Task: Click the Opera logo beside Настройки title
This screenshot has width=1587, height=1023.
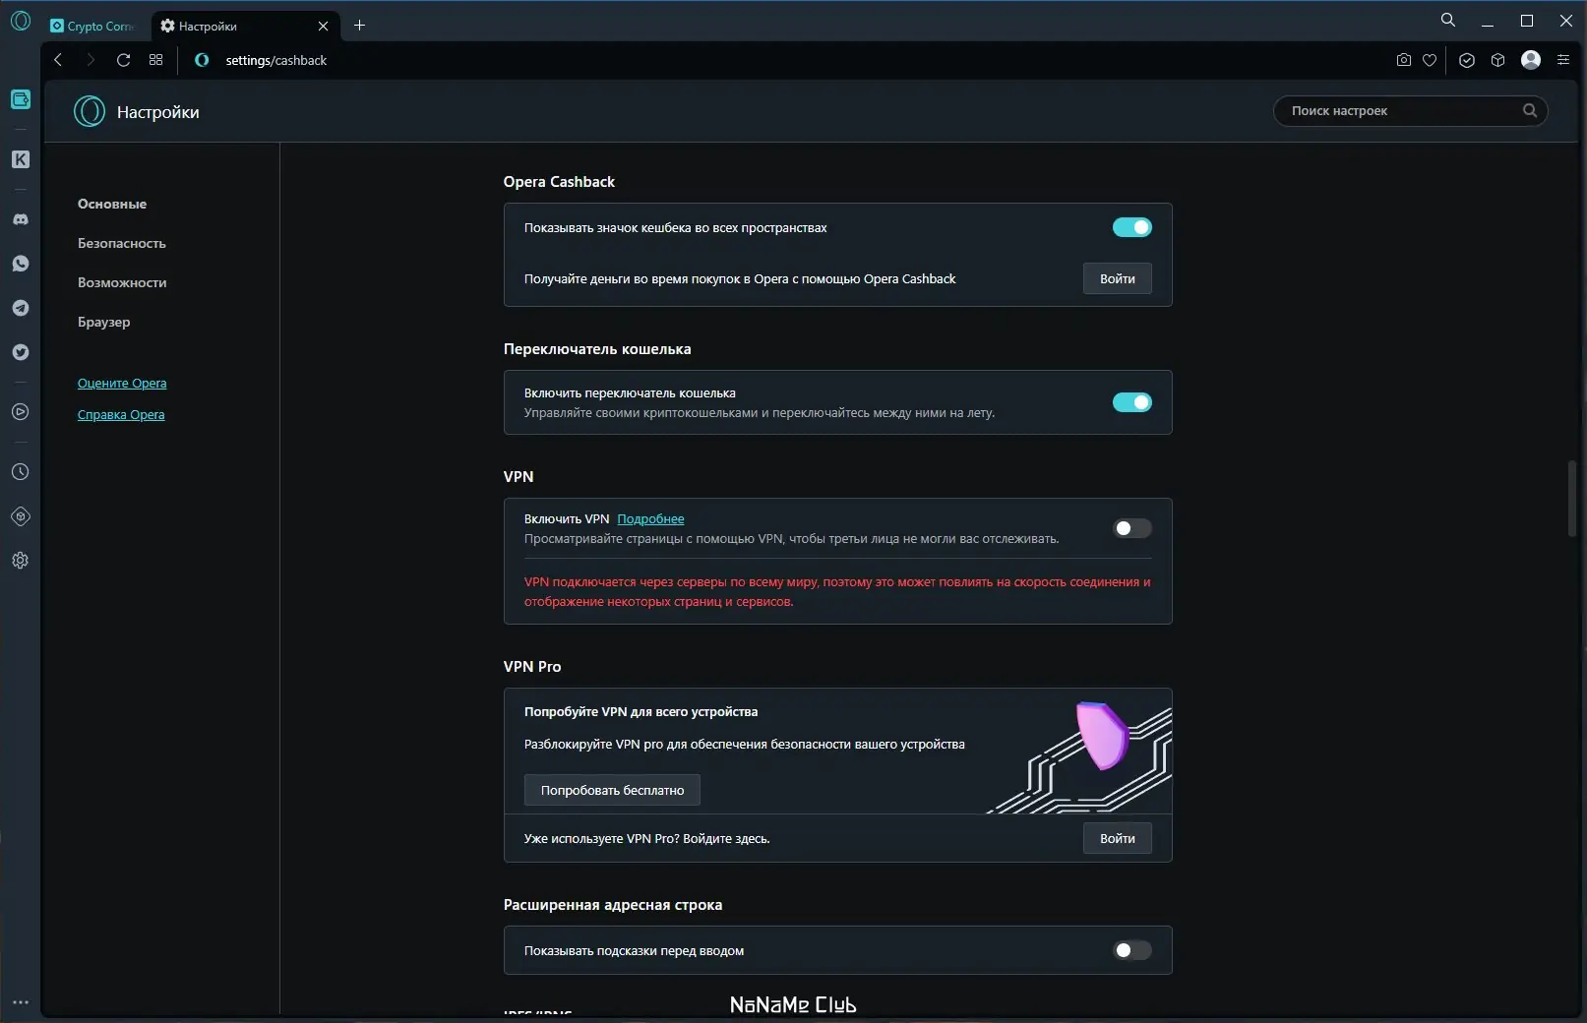Action: pyautogui.click(x=90, y=112)
